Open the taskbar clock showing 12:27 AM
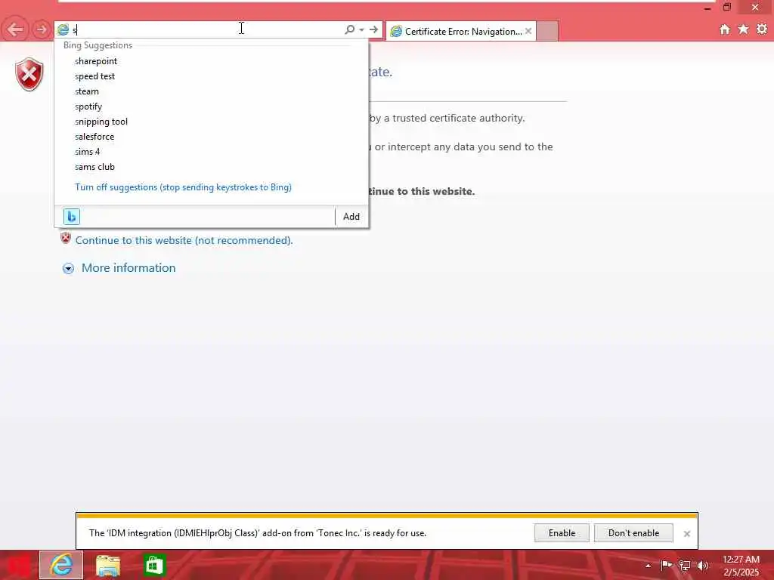The height and width of the screenshot is (580, 774). coord(741,566)
